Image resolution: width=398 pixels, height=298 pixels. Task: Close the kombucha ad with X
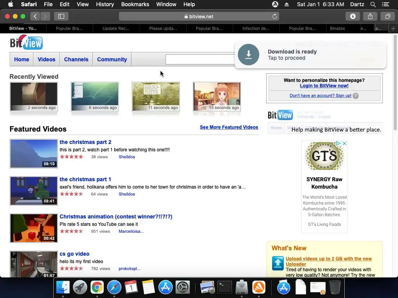coord(344,144)
